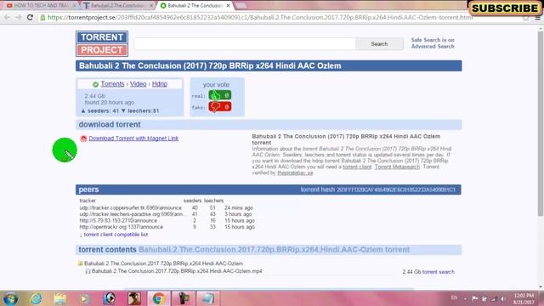The image size is (544, 306).
Task: Click the torrent search input field
Action: click(x=245, y=44)
